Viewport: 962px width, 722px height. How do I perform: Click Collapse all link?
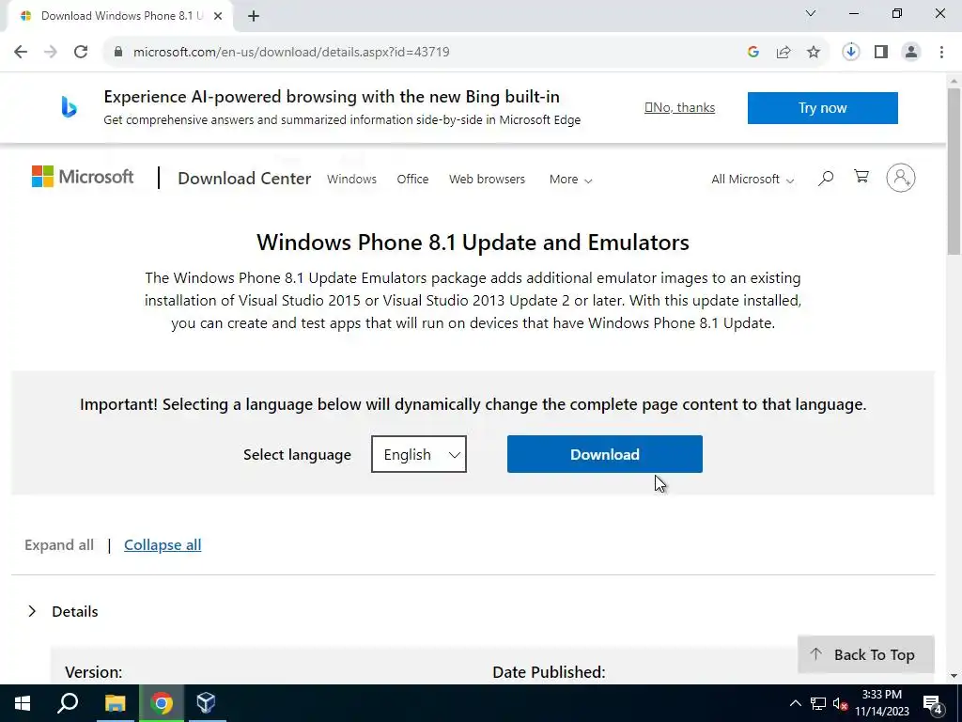click(163, 545)
